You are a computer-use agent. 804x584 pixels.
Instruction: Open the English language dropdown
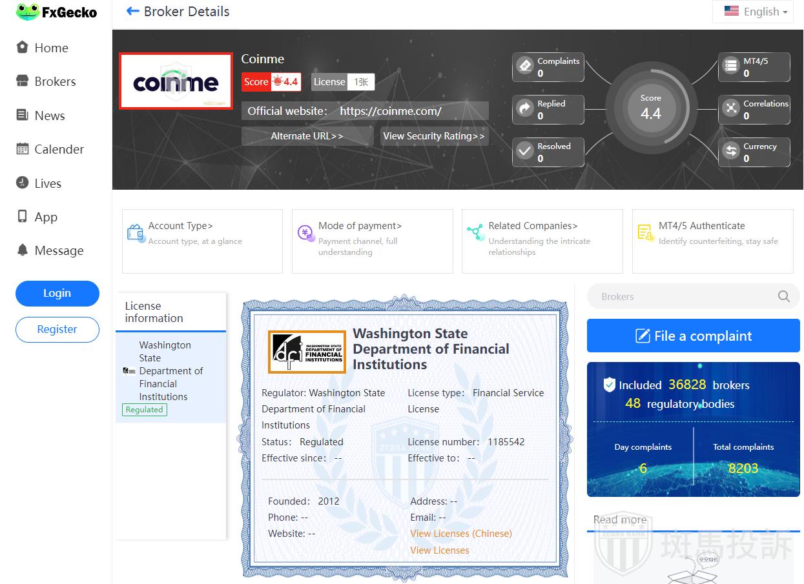(753, 12)
